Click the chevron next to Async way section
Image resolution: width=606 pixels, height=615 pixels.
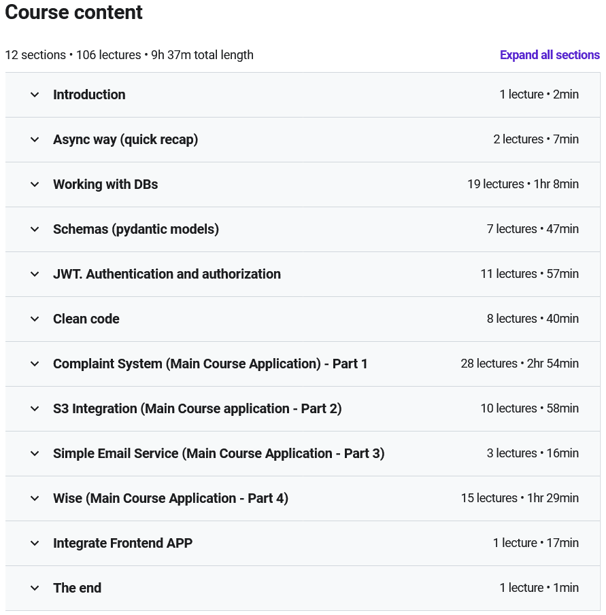pos(35,140)
